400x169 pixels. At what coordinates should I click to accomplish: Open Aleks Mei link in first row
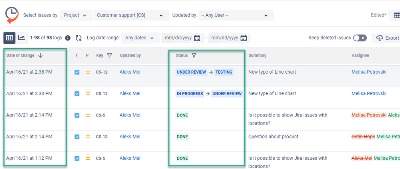pos(130,72)
